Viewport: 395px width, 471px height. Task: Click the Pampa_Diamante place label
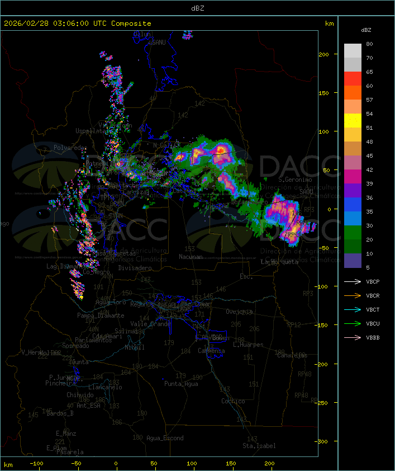click(x=101, y=315)
